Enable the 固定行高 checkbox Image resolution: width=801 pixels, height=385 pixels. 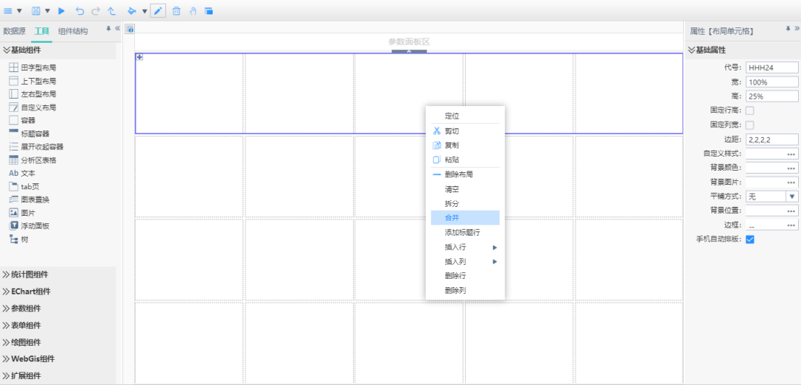click(x=750, y=111)
